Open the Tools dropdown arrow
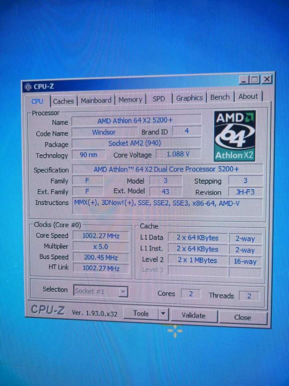 tap(163, 314)
